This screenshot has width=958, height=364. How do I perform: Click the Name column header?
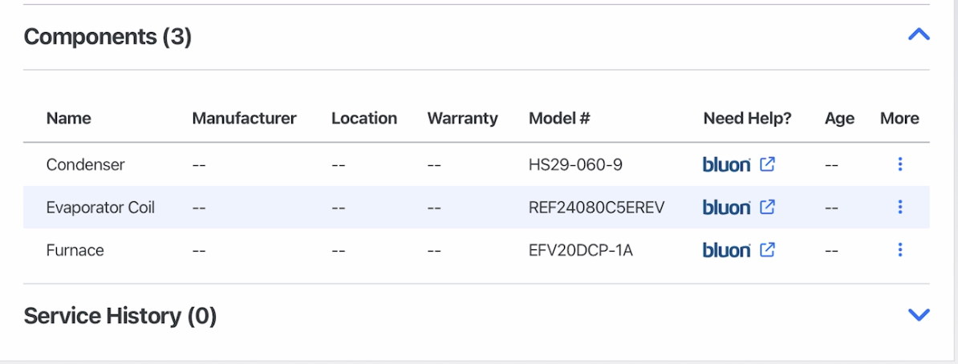point(68,118)
